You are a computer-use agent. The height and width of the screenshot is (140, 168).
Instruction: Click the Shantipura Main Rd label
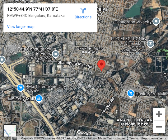point(75,65)
